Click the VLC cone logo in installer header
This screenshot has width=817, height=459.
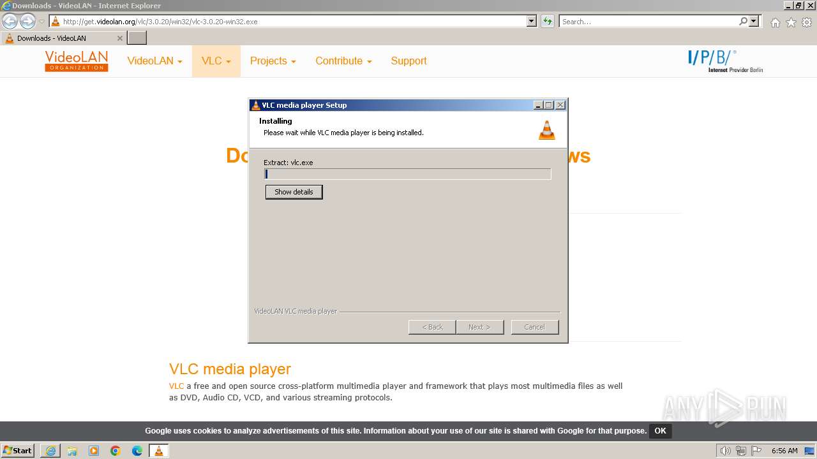tap(547, 129)
